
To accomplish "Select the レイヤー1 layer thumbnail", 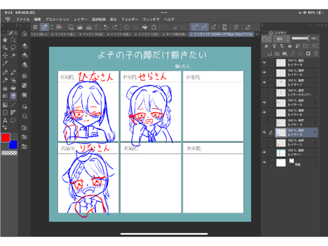I will click(281, 153).
